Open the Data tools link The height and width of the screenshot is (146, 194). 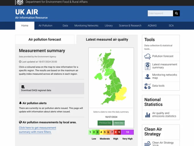158,86
